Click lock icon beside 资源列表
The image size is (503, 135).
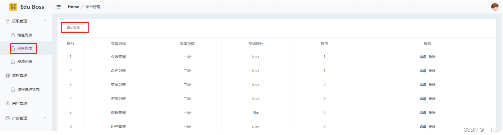13,62
